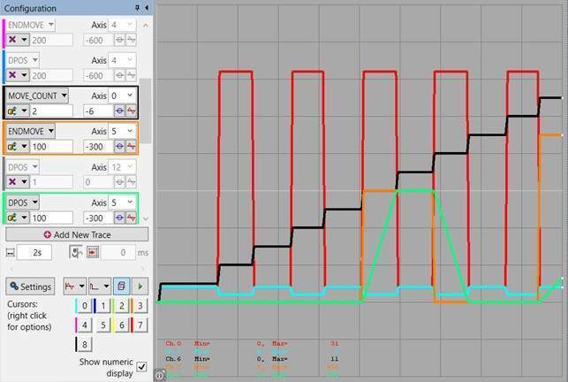The image size is (568, 382).
Task: Click the copy graph icon button
Action: (x=121, y=286)
